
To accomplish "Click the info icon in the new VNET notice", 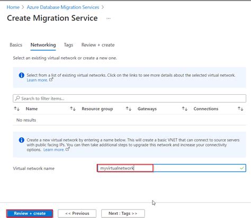I will click(x=22, y=140).
